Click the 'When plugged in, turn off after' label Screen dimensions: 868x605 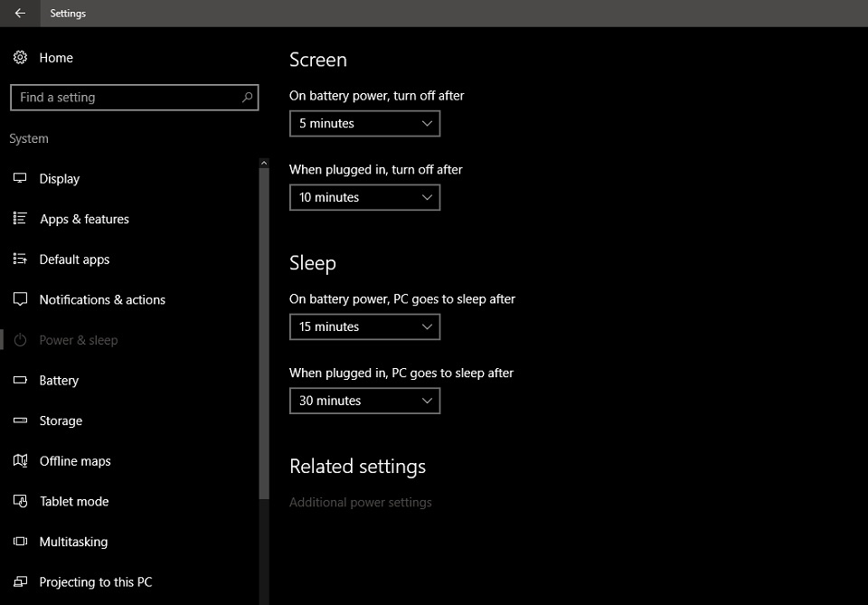(376, 170)
